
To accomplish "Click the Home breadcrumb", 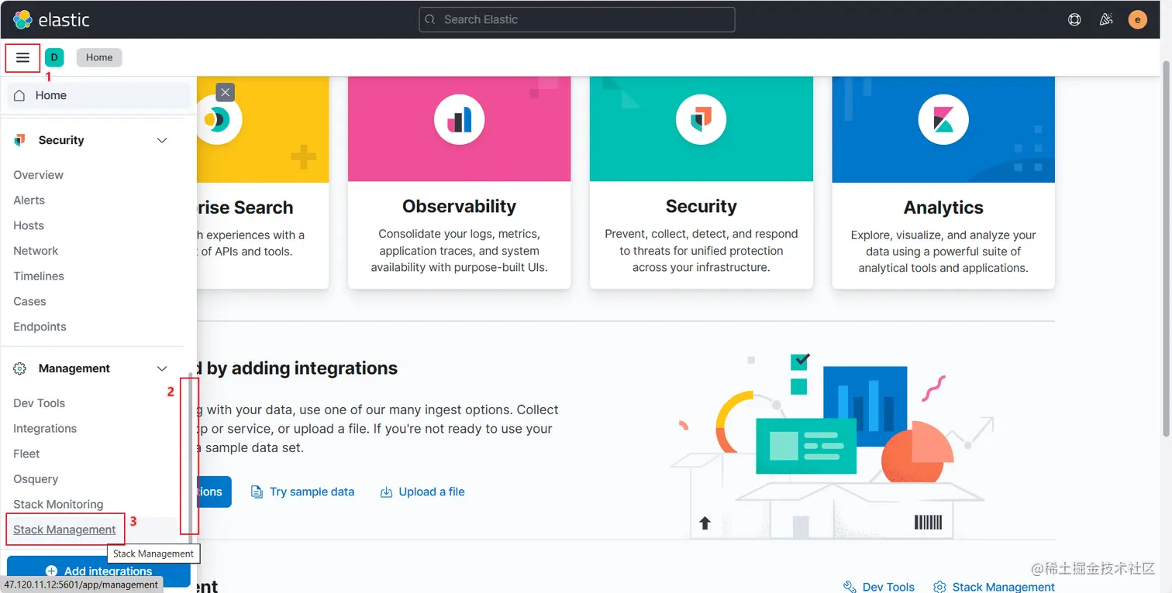I will (x=99, y=57).
